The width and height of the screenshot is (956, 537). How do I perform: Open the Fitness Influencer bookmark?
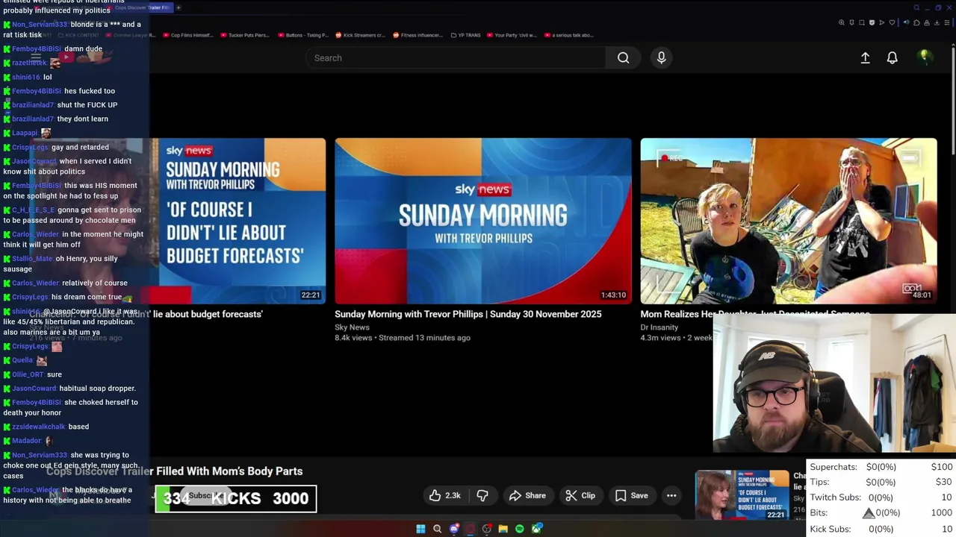(418, 35)
